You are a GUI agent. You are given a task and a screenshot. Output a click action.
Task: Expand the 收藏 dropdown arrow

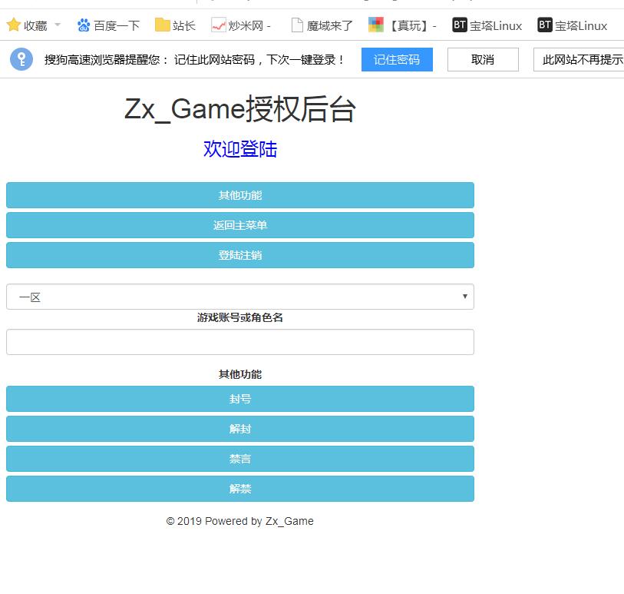(58, 25)
